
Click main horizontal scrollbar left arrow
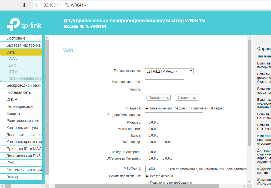[53, 186]
